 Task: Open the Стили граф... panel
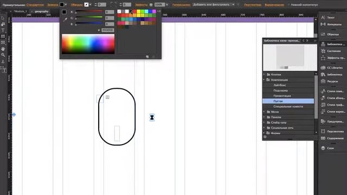click(332, 105)
